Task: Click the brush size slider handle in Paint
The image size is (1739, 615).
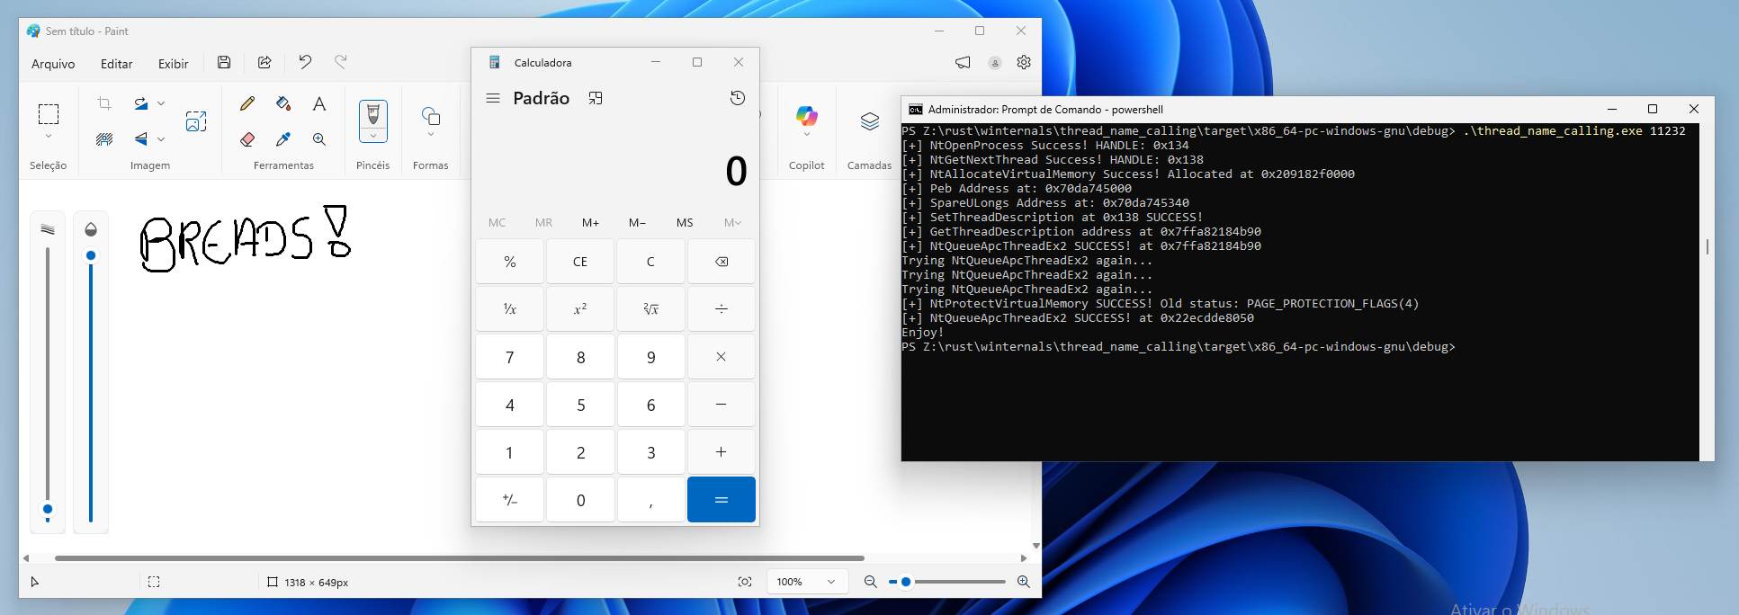Action: [x=48, y=509]
